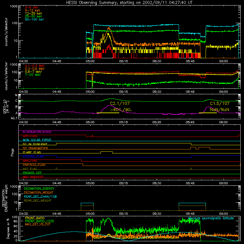Click the 0.8-7 MeV legend entry

pos(33,72)
